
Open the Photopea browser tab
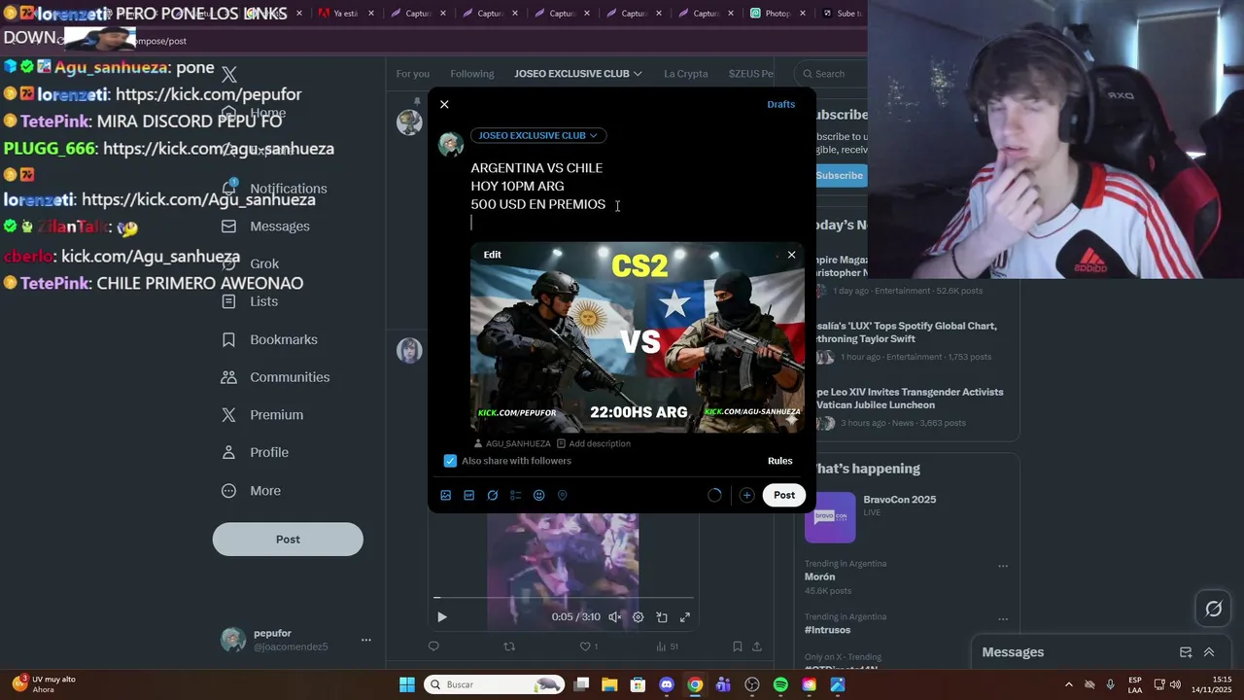pos(777,14)
